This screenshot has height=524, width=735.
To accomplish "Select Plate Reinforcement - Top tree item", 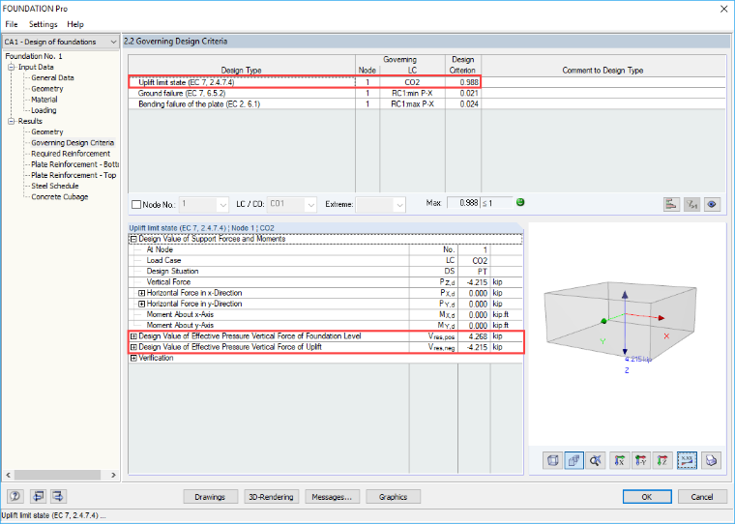I will (x=73, y=175).
